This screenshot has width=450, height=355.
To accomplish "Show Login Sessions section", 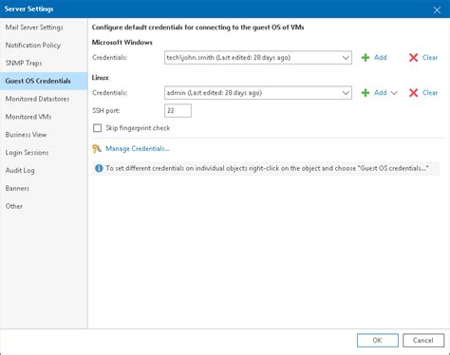I will pos(44,153).
